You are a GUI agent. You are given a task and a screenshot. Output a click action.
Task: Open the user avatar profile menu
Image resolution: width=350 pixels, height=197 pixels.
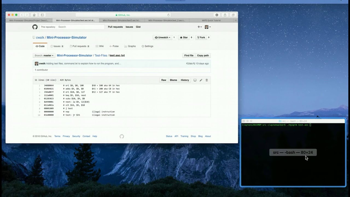pyautogui.click(x=208, y=27)
